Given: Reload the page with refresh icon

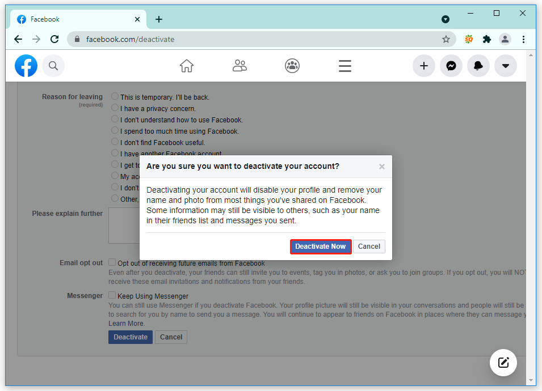Looking at the screenshot, I should click(x=54, y=39).
